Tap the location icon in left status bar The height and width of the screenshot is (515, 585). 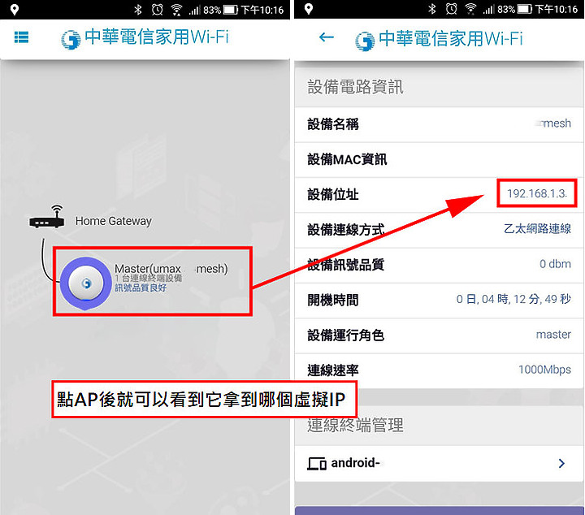[14, 9]
